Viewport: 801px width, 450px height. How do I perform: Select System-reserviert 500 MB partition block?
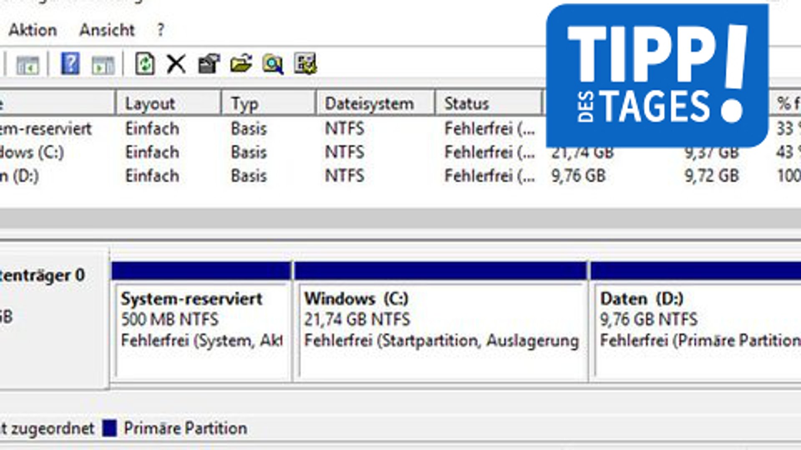[202, 322]
